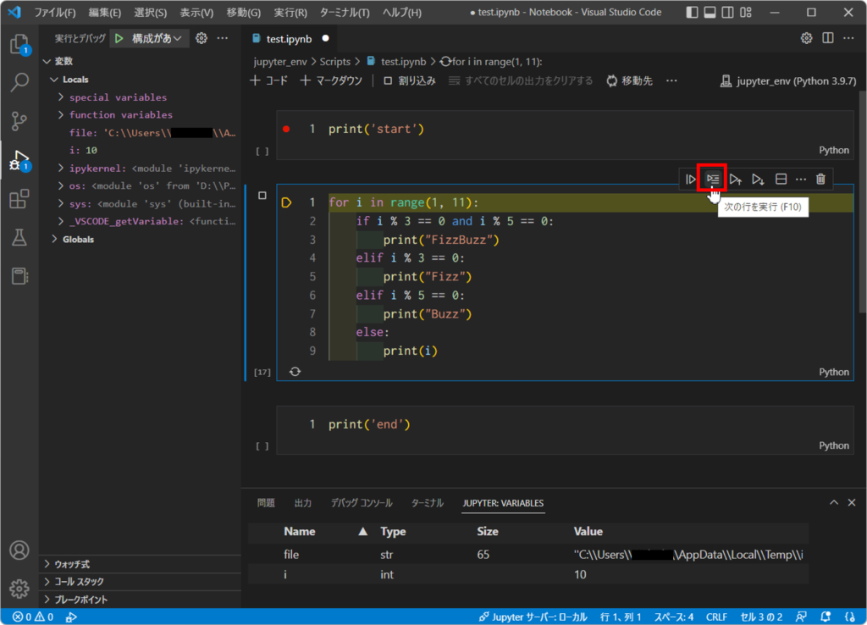Open the Extensions view
867x625 pixels.
[x=19, y=199]
